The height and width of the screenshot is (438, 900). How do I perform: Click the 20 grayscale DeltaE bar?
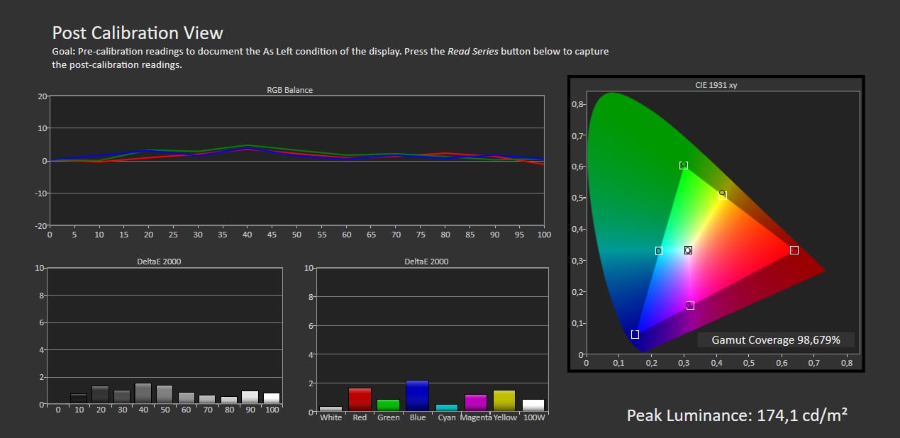tap(100, 395)
